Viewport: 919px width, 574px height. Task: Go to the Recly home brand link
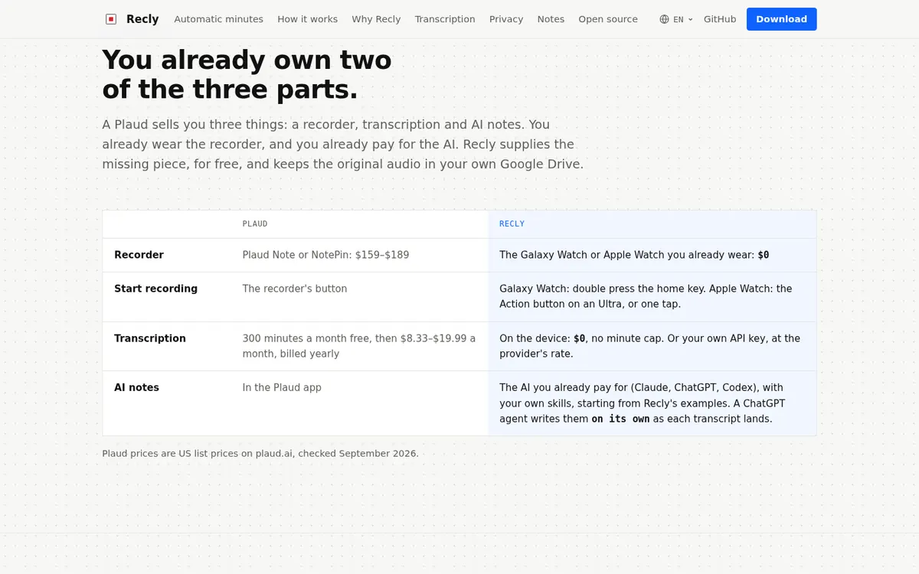point(132,19)
